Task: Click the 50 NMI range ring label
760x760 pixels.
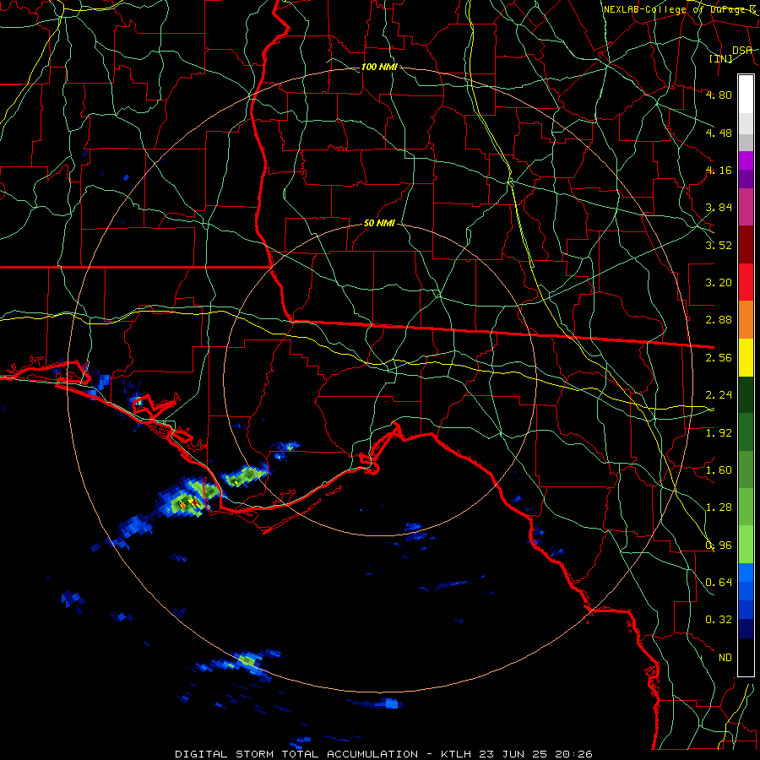Action: coord(379,224)
